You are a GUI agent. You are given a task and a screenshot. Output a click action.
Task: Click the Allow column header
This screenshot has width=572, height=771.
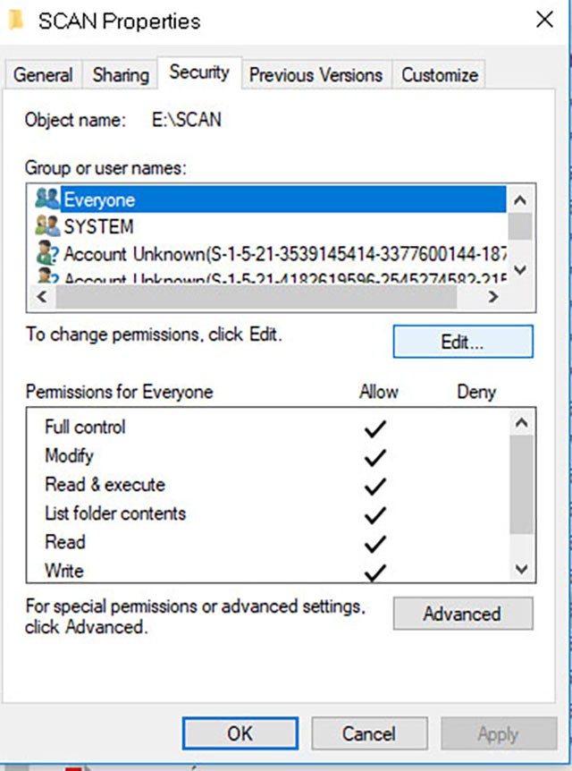click(x=378, y=392)
